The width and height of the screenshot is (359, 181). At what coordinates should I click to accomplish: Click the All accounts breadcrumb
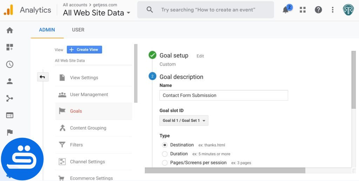pos(75,5)
